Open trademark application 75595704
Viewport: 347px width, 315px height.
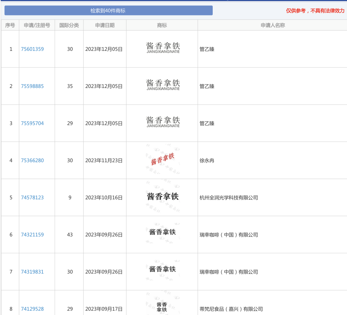pos(32,123)
